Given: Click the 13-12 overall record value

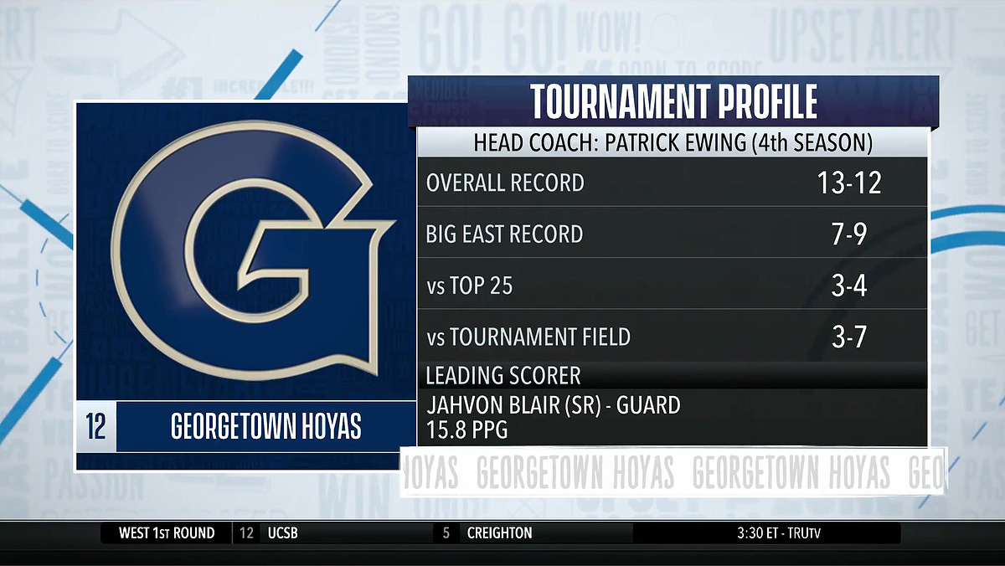Looking at the screenshot, I should tap(849, 183).
